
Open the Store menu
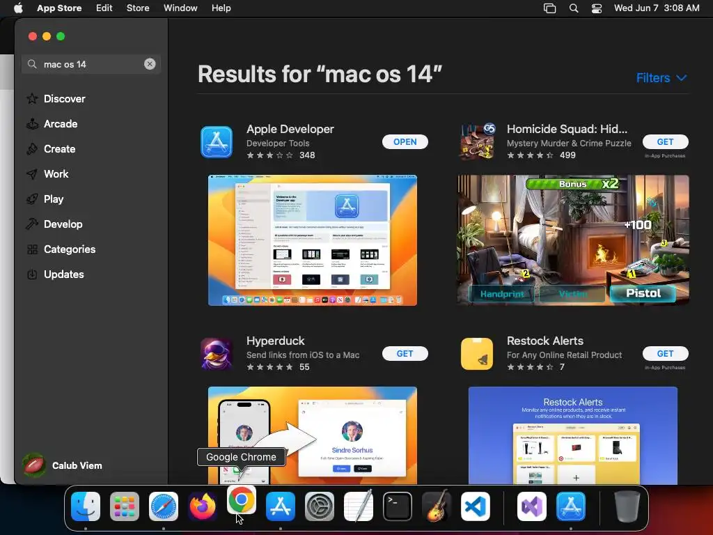[x=138, y=8]
